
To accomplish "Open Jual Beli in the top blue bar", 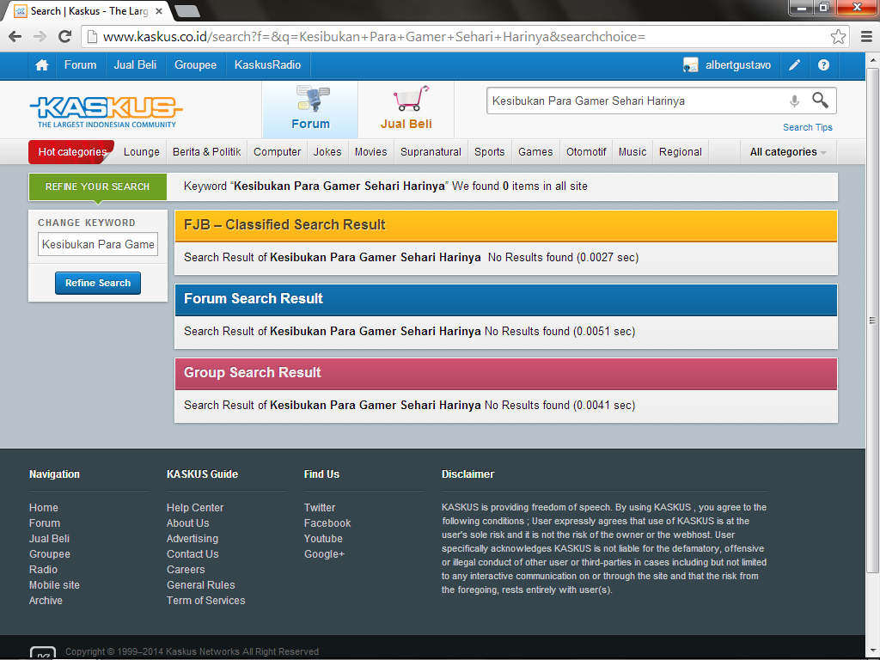I will [135, 65].
